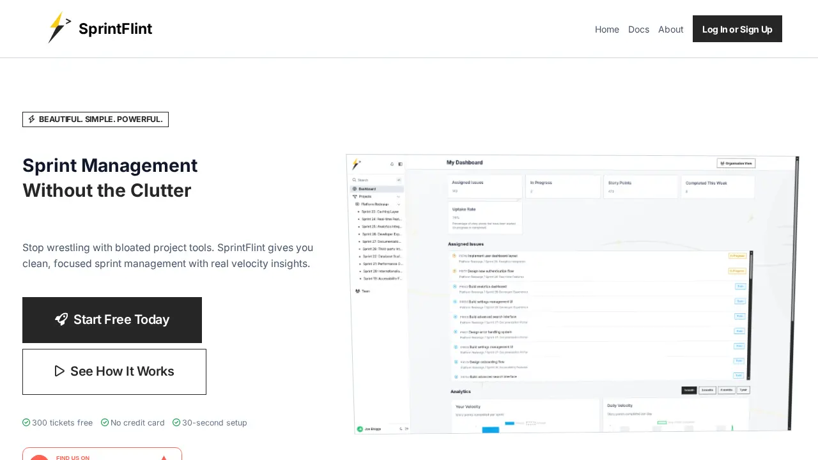
Task: Click Log In or Sign Up
Action: (x=737, y=29)
